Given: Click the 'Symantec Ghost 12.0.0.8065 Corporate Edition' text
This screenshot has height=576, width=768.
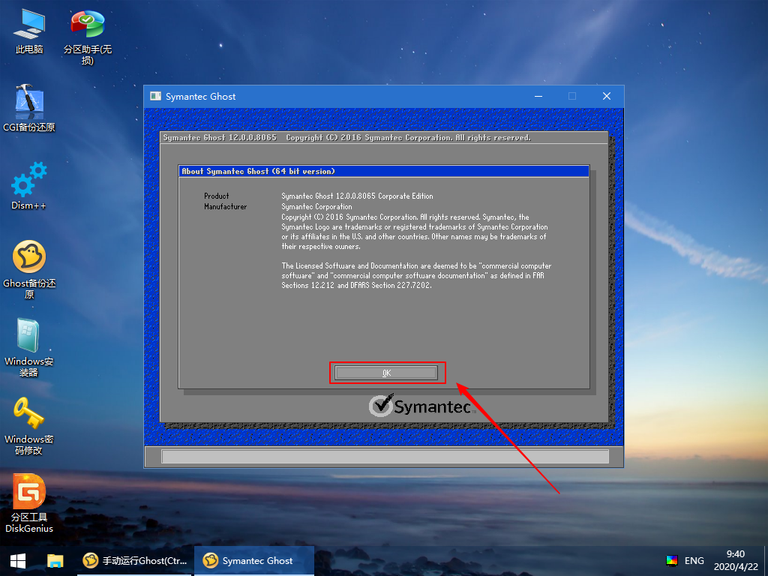Looking at the screenshot, I should point(357,196).
